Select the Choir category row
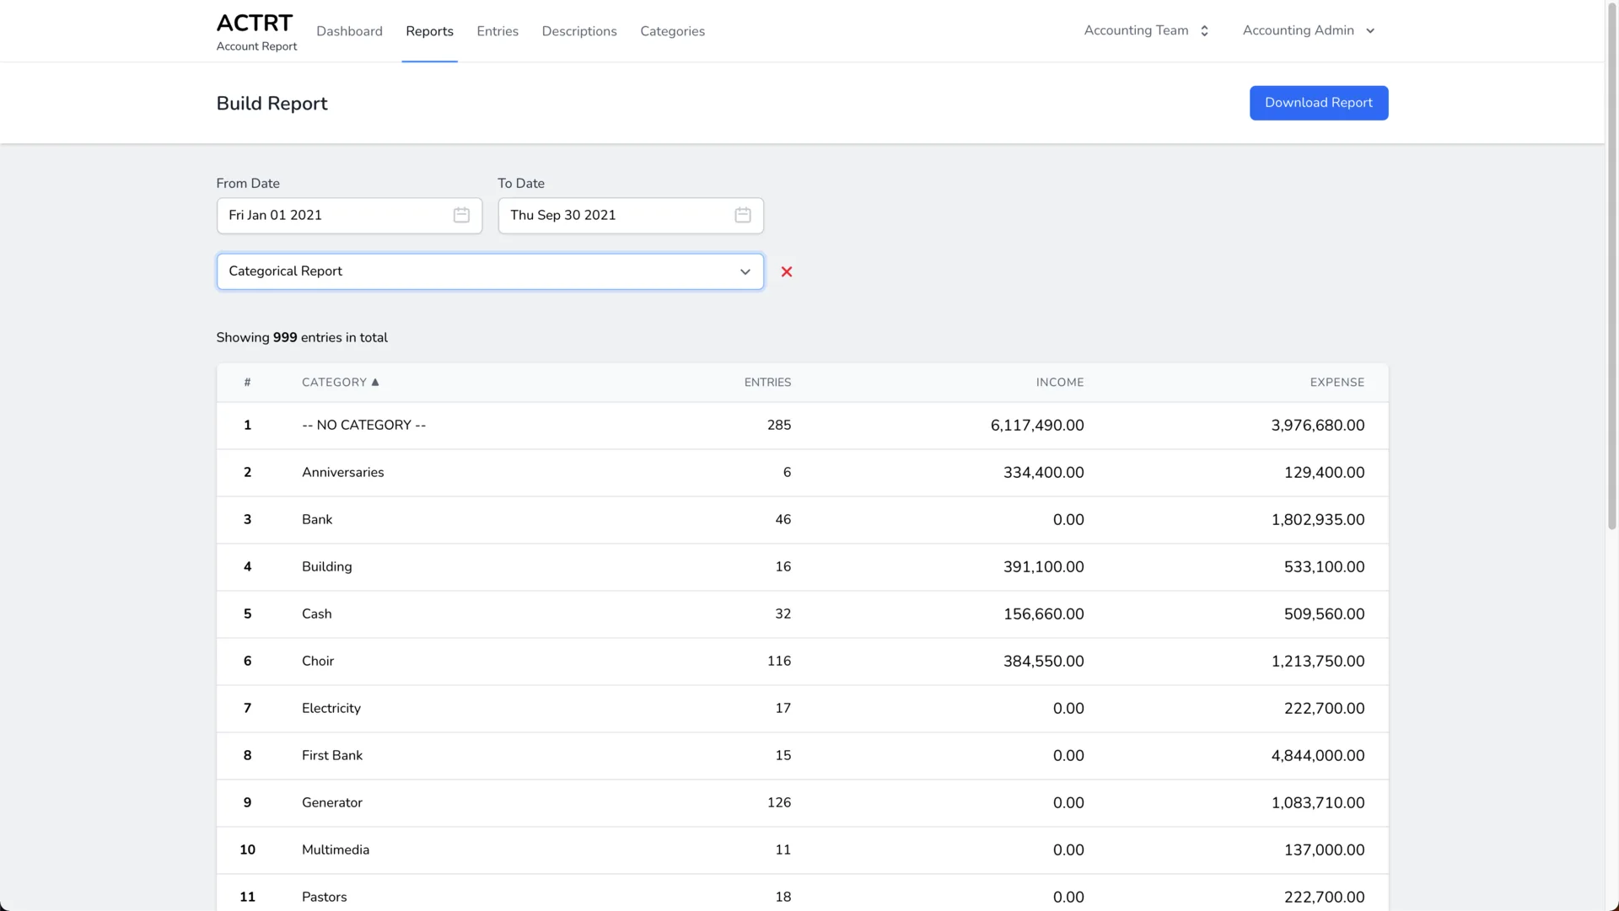 click(802, 662)
